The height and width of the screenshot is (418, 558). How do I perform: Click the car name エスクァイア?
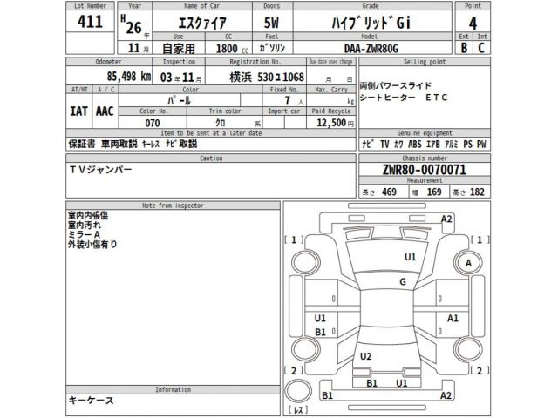(x=201, y=24)
